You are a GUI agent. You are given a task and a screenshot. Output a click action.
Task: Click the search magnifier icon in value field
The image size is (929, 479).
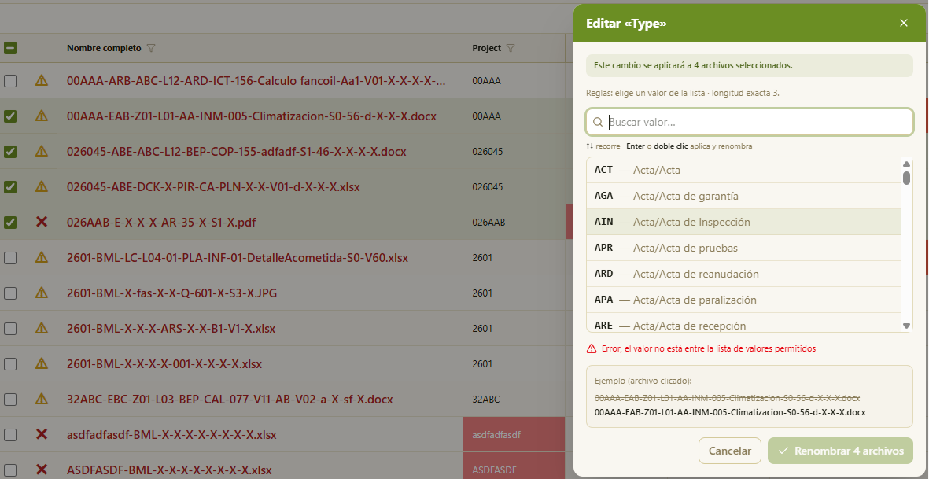click(x=598, y=123)
